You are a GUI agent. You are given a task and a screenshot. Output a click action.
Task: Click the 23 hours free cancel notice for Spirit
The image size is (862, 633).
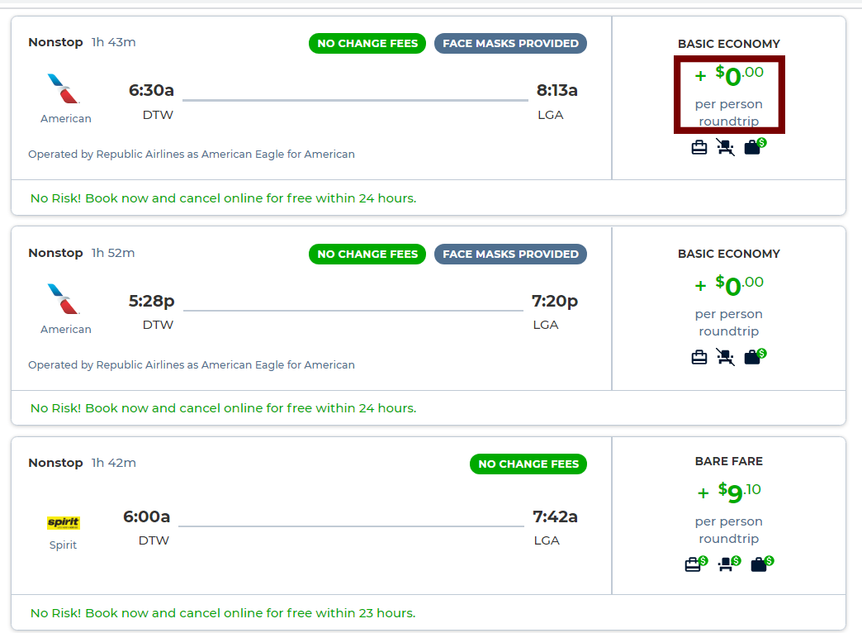(223, 613)
